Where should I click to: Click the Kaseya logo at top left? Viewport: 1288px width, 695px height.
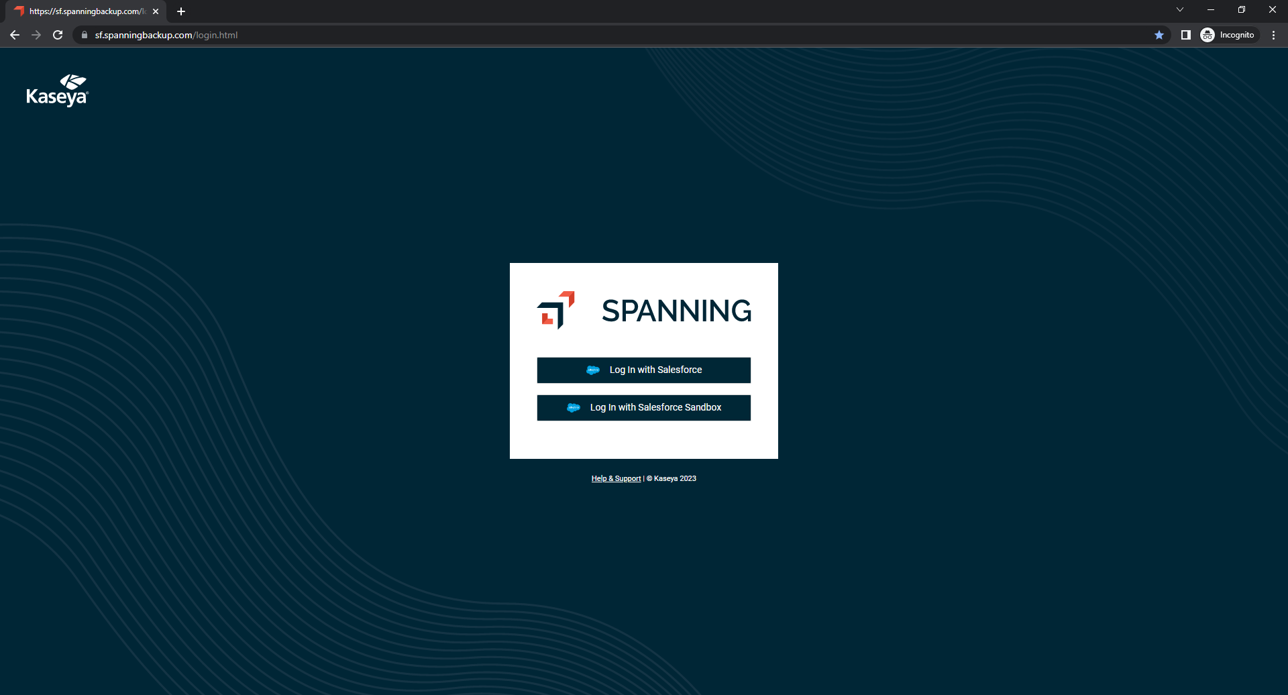pos(57,91)
